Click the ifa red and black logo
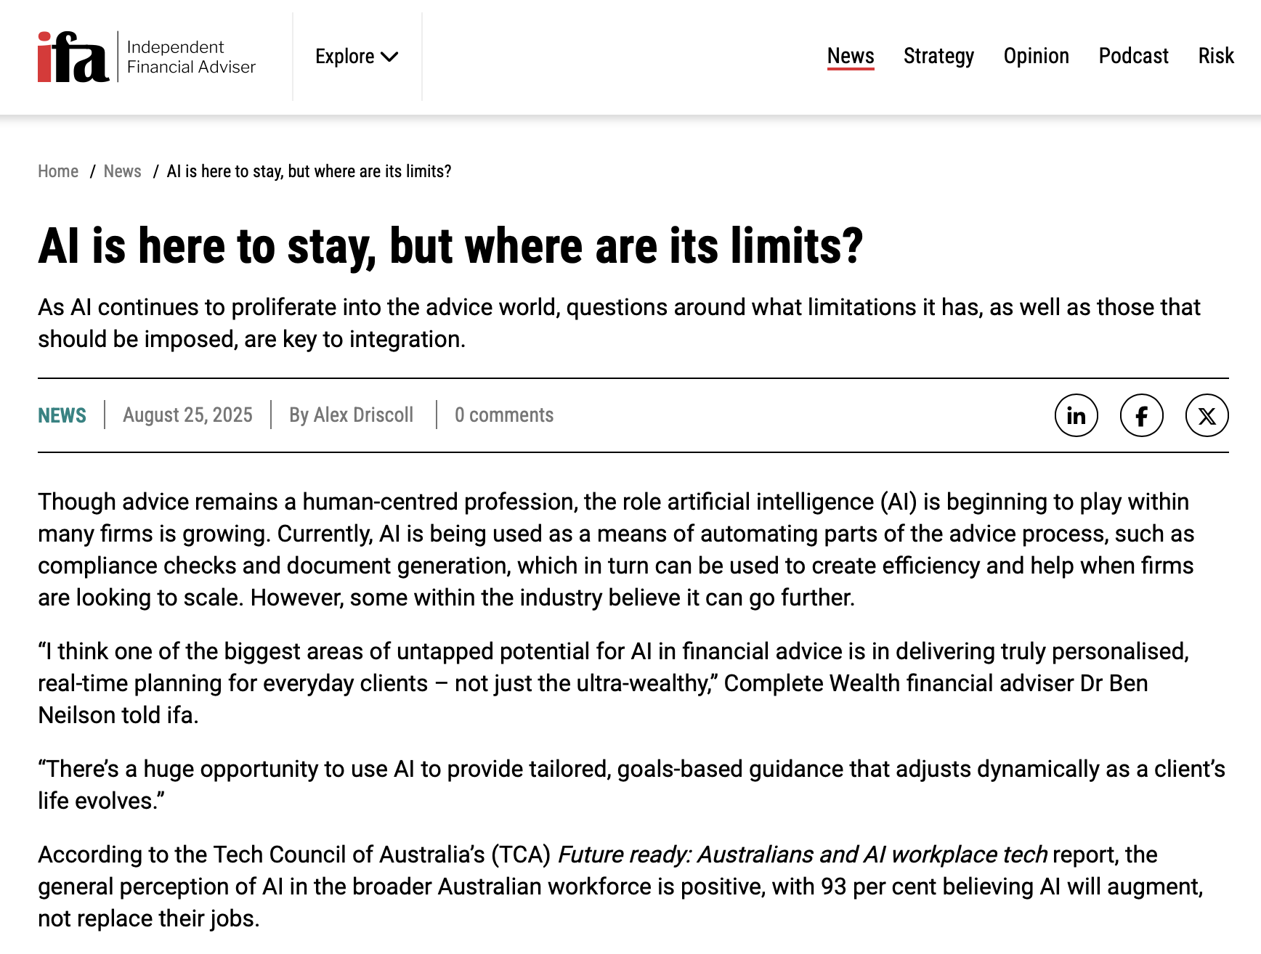Screen dimensions: 1261x954 [73, 57]
